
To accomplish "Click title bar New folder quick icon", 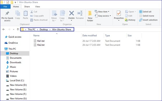I will click(x=12, y=2).
